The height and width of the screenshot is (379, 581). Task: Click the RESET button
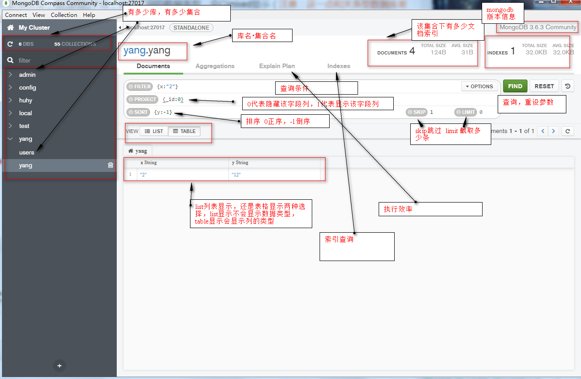tap(544, 86)
